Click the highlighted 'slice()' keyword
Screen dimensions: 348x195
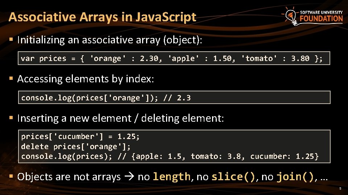(233, 177)
